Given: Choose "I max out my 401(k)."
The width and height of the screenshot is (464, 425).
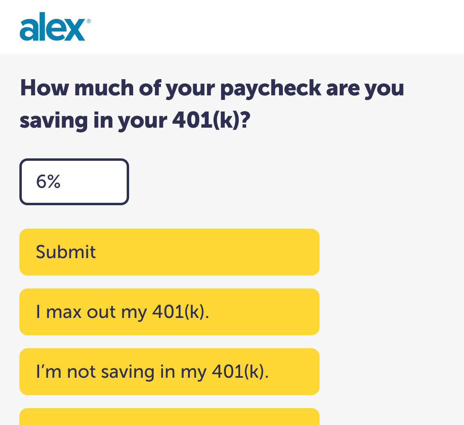Looking at the screenshot, I should pyautogui.click(x=169, y=312).
